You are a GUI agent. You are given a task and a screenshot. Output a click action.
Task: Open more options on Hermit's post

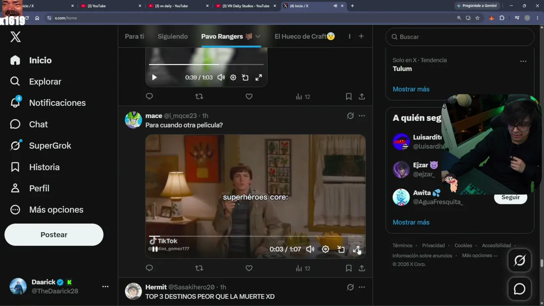362,287
